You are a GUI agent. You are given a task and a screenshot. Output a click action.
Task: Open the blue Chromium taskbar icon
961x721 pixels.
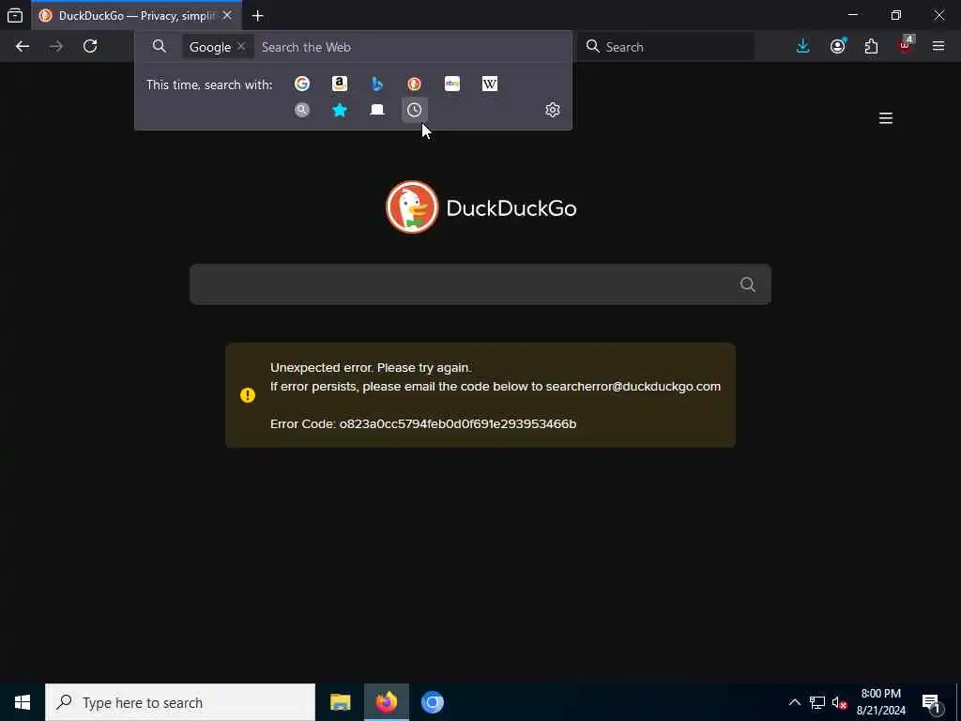[x=432, y=702]
